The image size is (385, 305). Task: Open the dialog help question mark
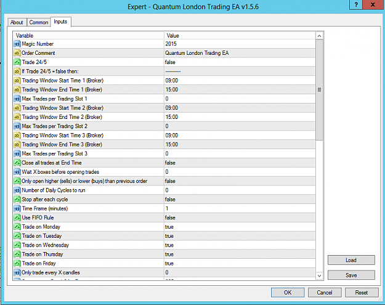[x=356, y=4]
